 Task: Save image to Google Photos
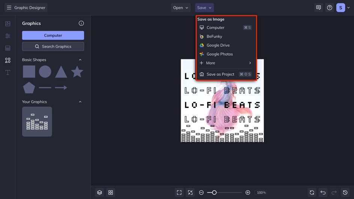click(226, 54)
